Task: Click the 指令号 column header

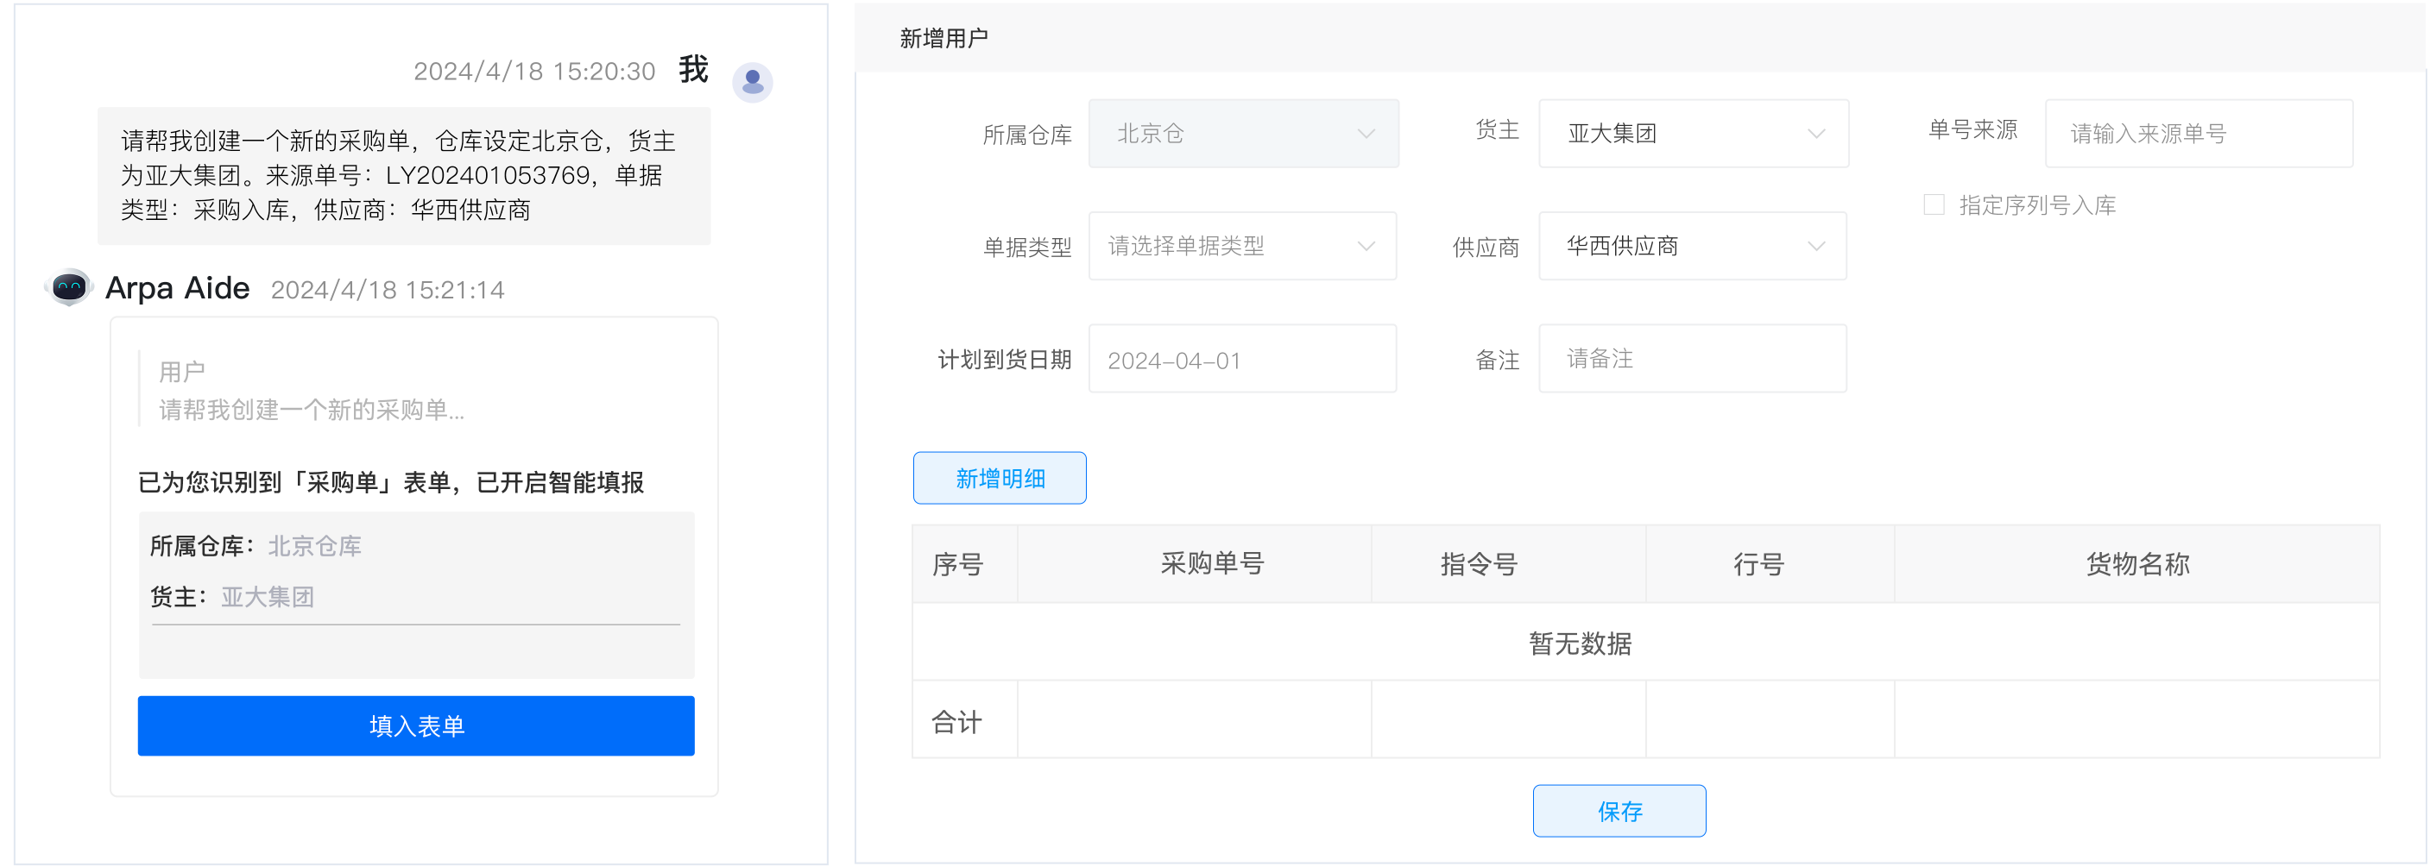Action: [x=1508, y=564]
